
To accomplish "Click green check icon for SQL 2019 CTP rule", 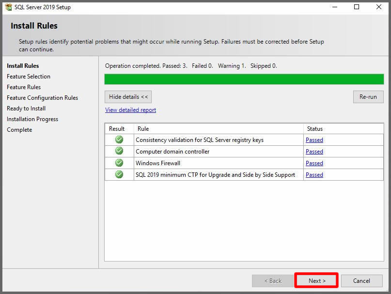I will (x=119, y=175).
